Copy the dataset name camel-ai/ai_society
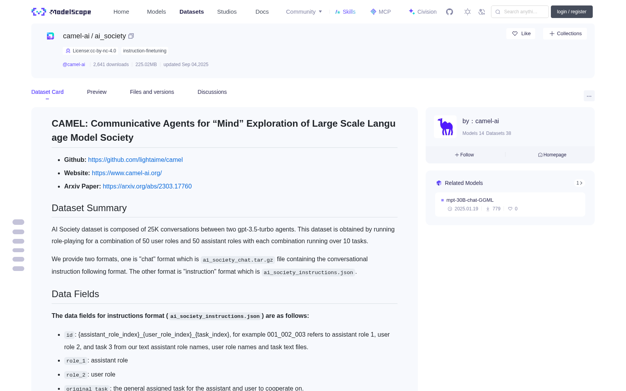The width and height of the screenshot is (626, 391). [131, 36]
